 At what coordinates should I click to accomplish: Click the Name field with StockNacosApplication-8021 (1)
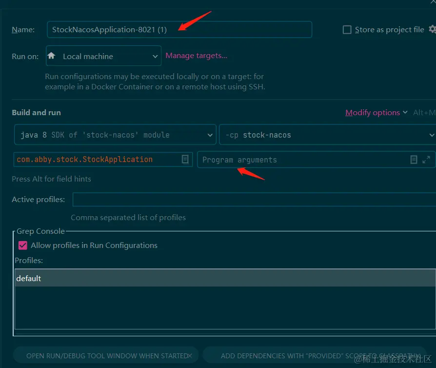(x=179, y=29)
